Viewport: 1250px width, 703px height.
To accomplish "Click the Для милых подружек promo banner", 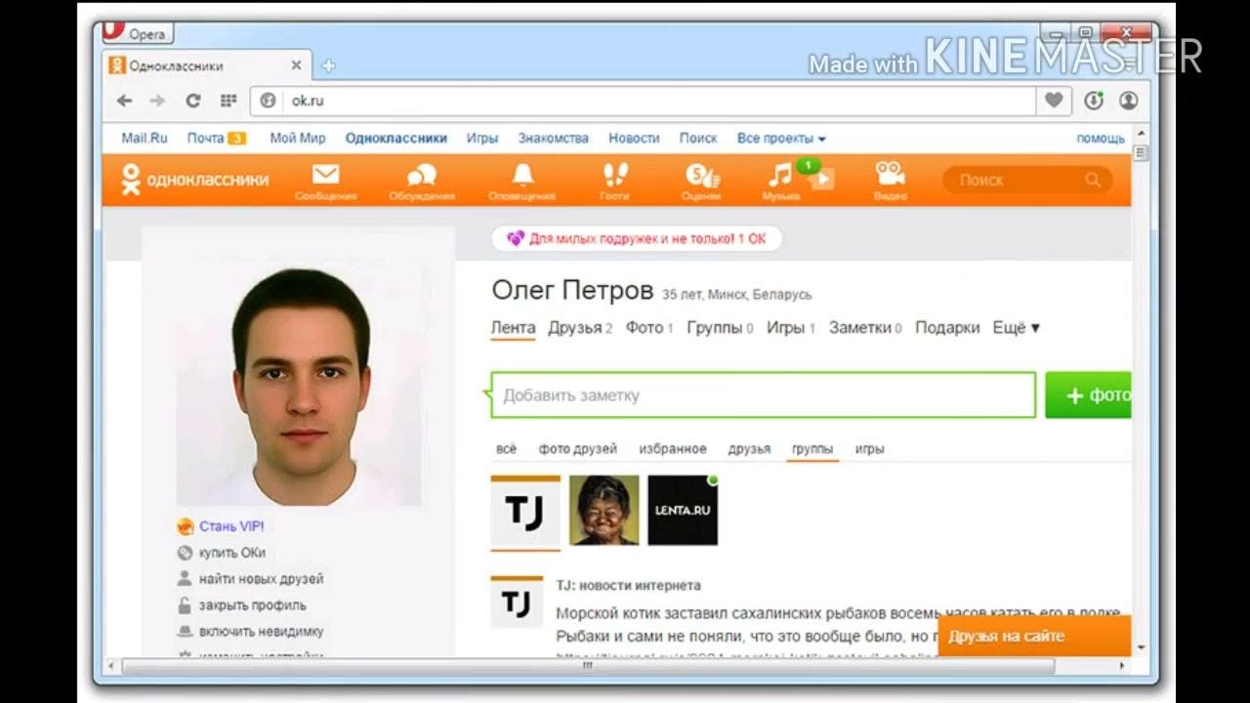I will point(636,238).
